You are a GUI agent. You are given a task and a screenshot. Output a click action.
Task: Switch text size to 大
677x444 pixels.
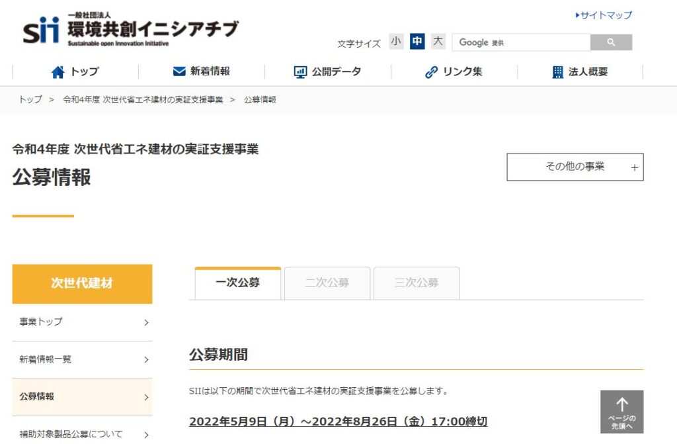point(438,41)
